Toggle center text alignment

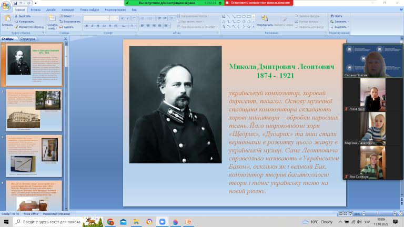pos(148,26)
